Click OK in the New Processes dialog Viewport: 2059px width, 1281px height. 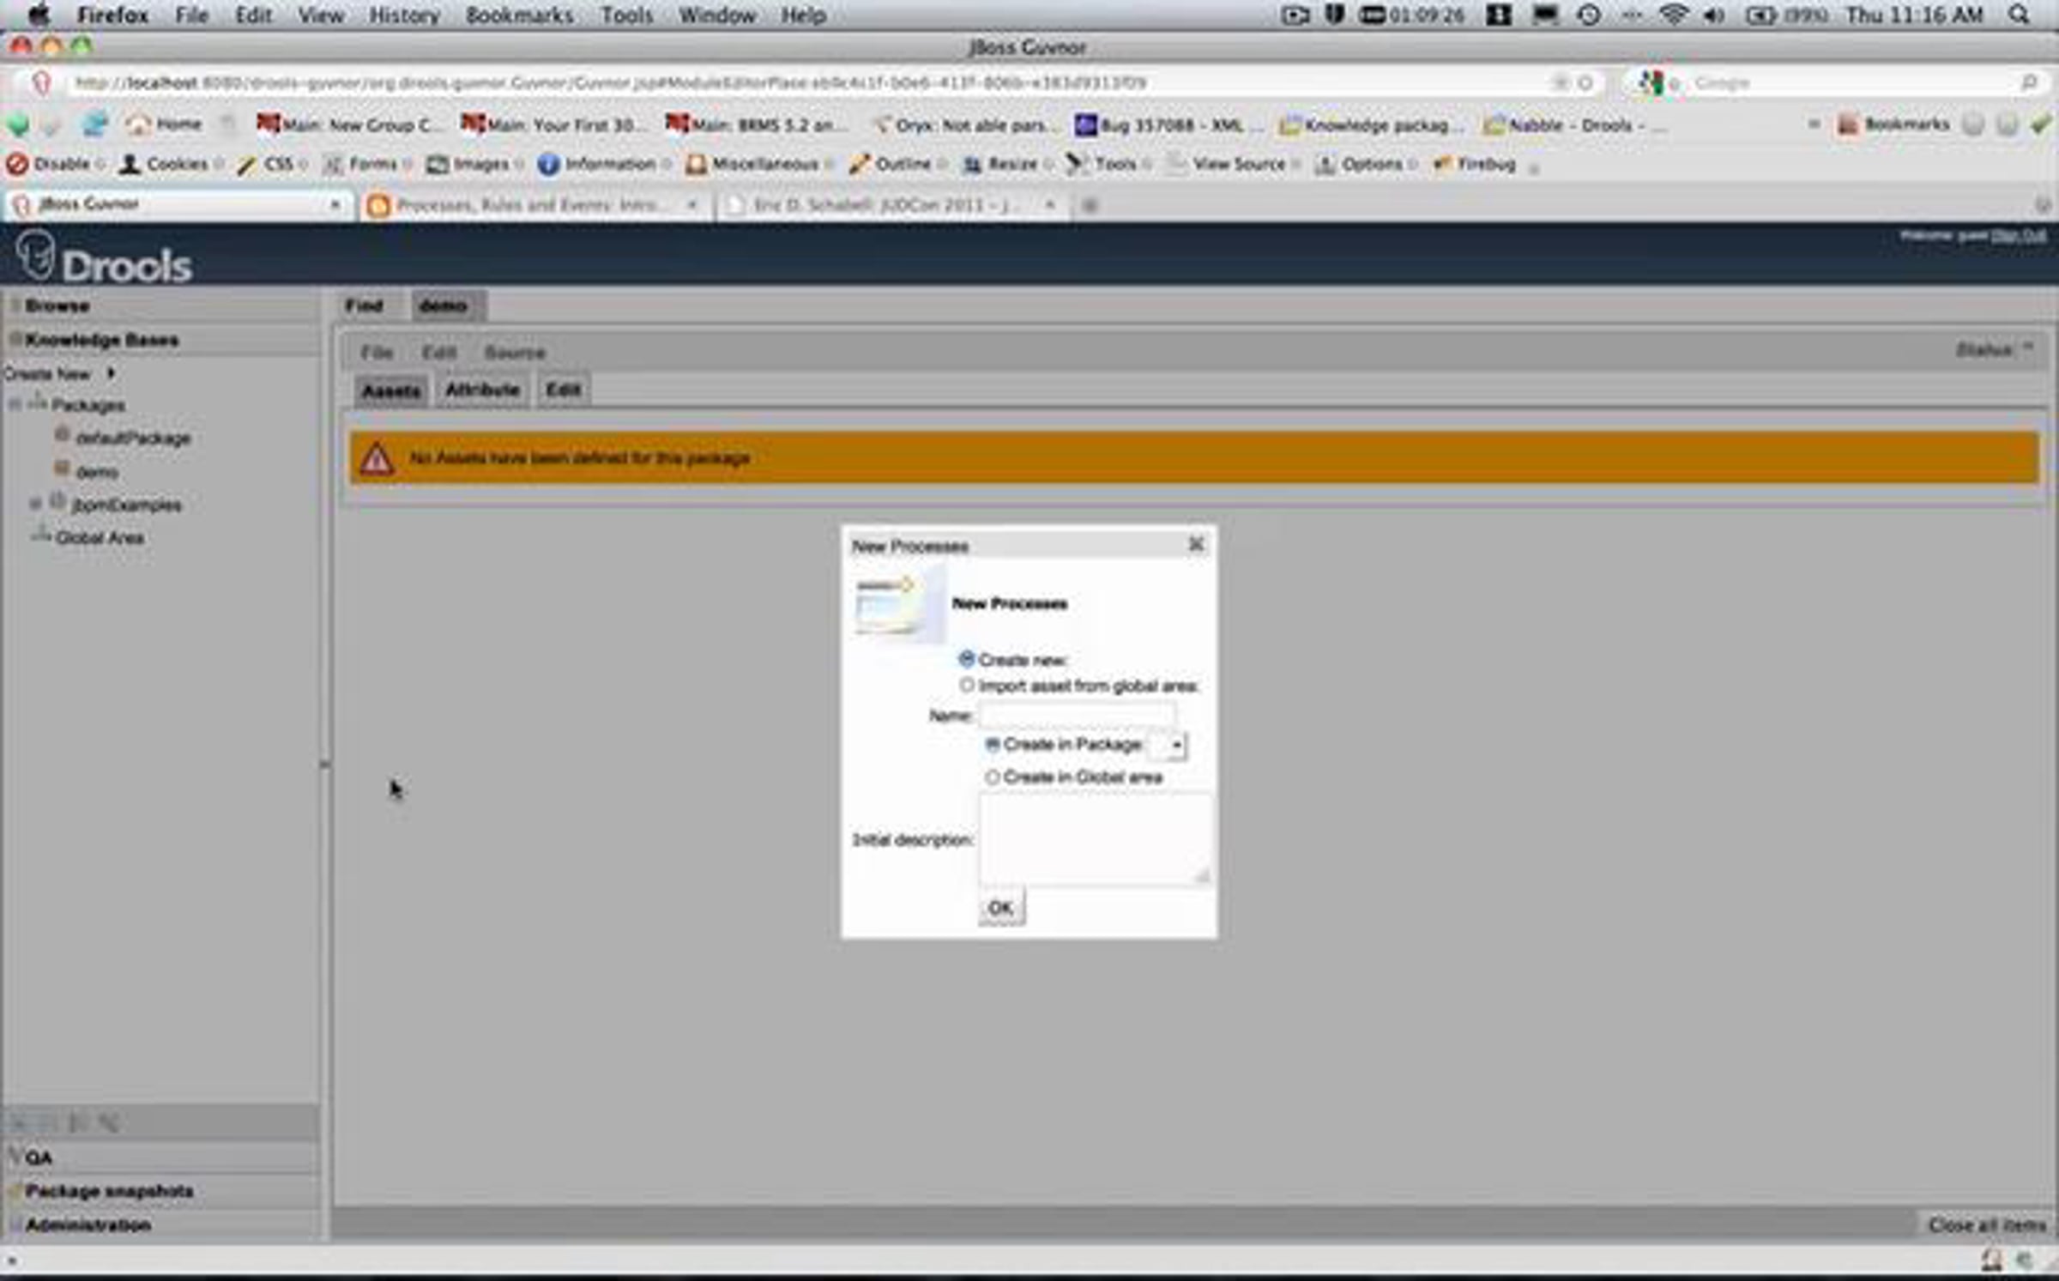[1001, 907]
